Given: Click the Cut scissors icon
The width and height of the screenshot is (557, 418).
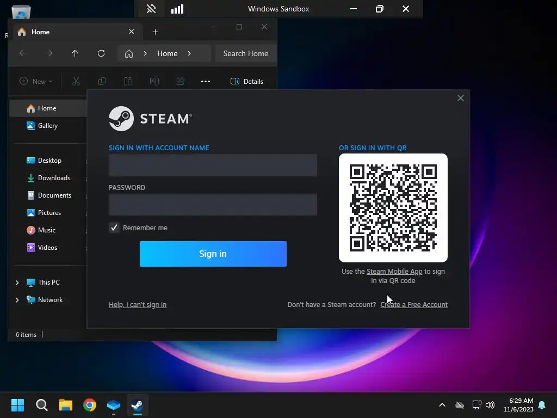Looking at the screenshot, I should pyautogui.click(x=76, y=82).
